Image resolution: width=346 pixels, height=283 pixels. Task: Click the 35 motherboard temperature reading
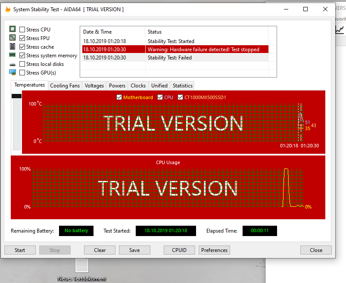(x=307, y=128)
